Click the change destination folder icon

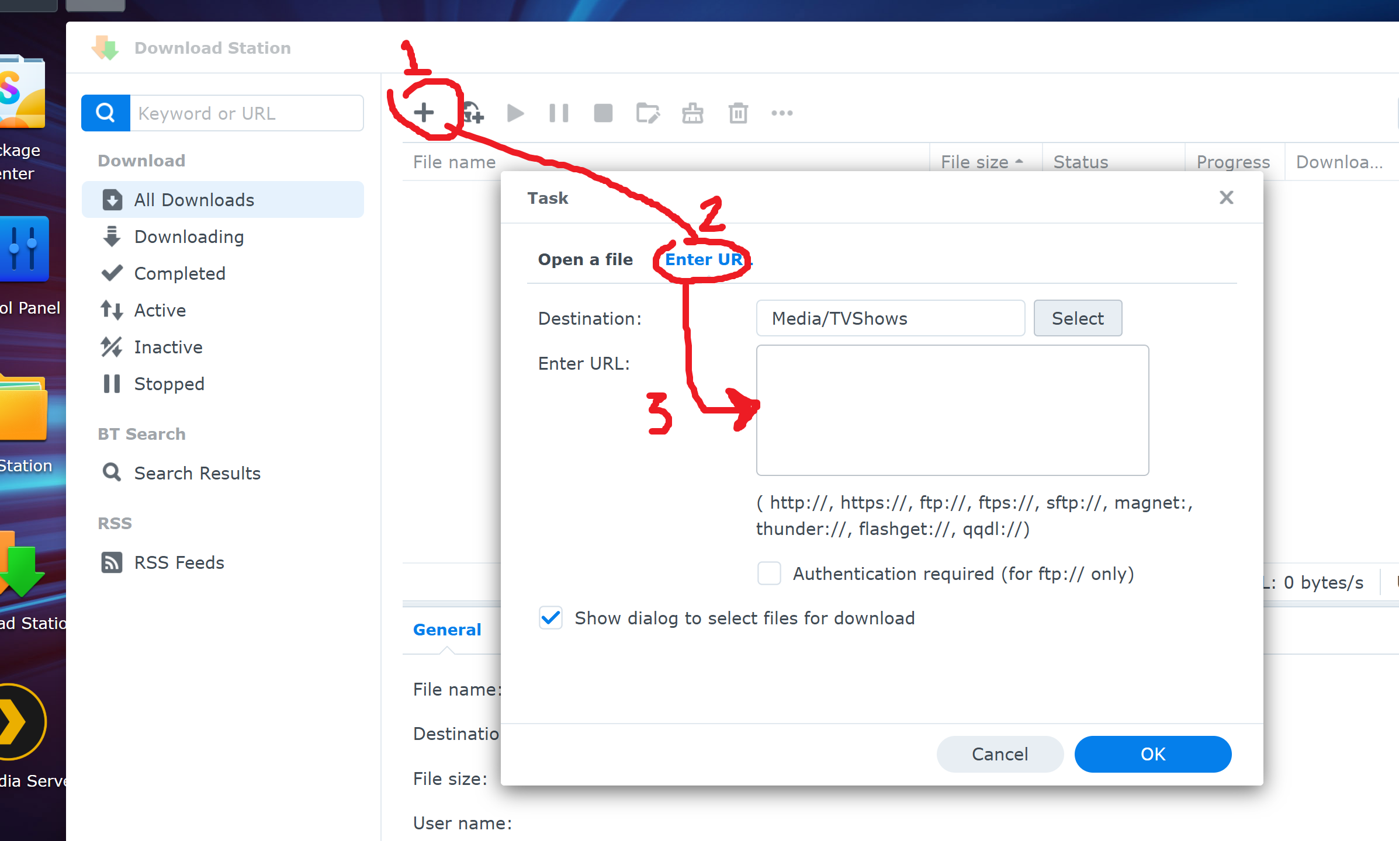point(647,113)
